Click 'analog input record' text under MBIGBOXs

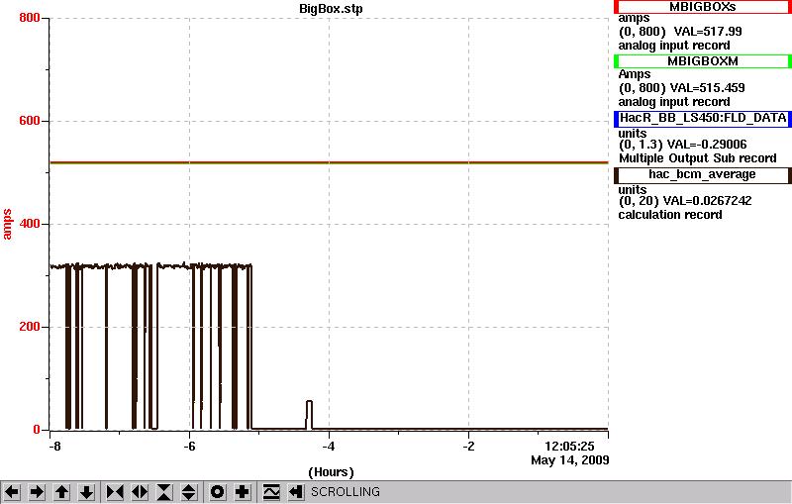674,46
